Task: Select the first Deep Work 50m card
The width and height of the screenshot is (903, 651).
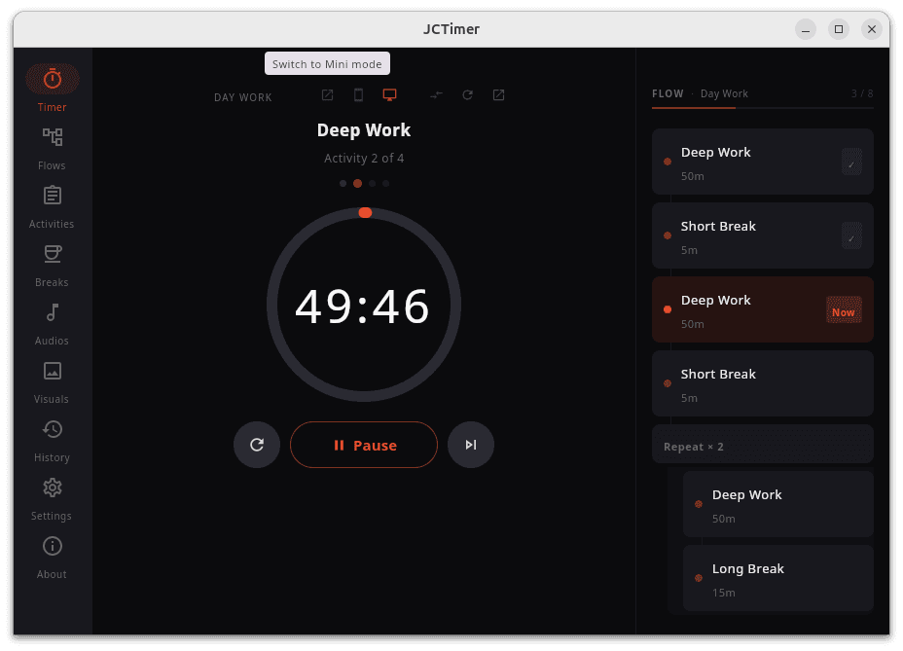Action: 763,162
